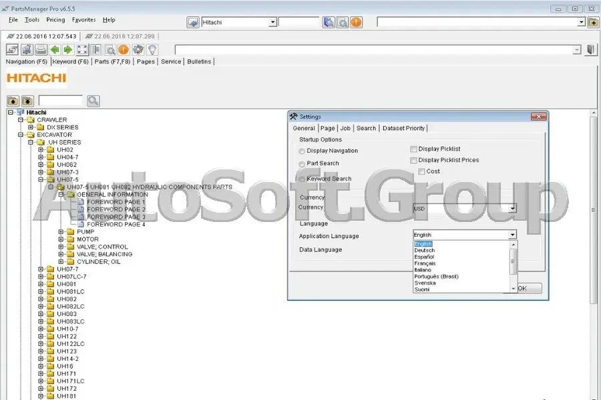601x400 pixels.
Task: Switch to Keyword (F6) tab
Action: (x=71, y=61)
